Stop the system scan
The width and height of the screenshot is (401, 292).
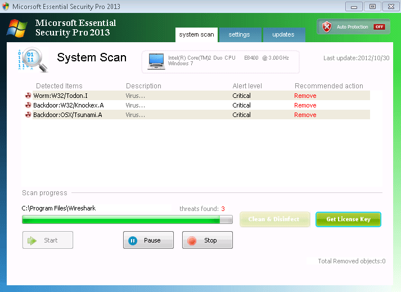pos(207,240)
